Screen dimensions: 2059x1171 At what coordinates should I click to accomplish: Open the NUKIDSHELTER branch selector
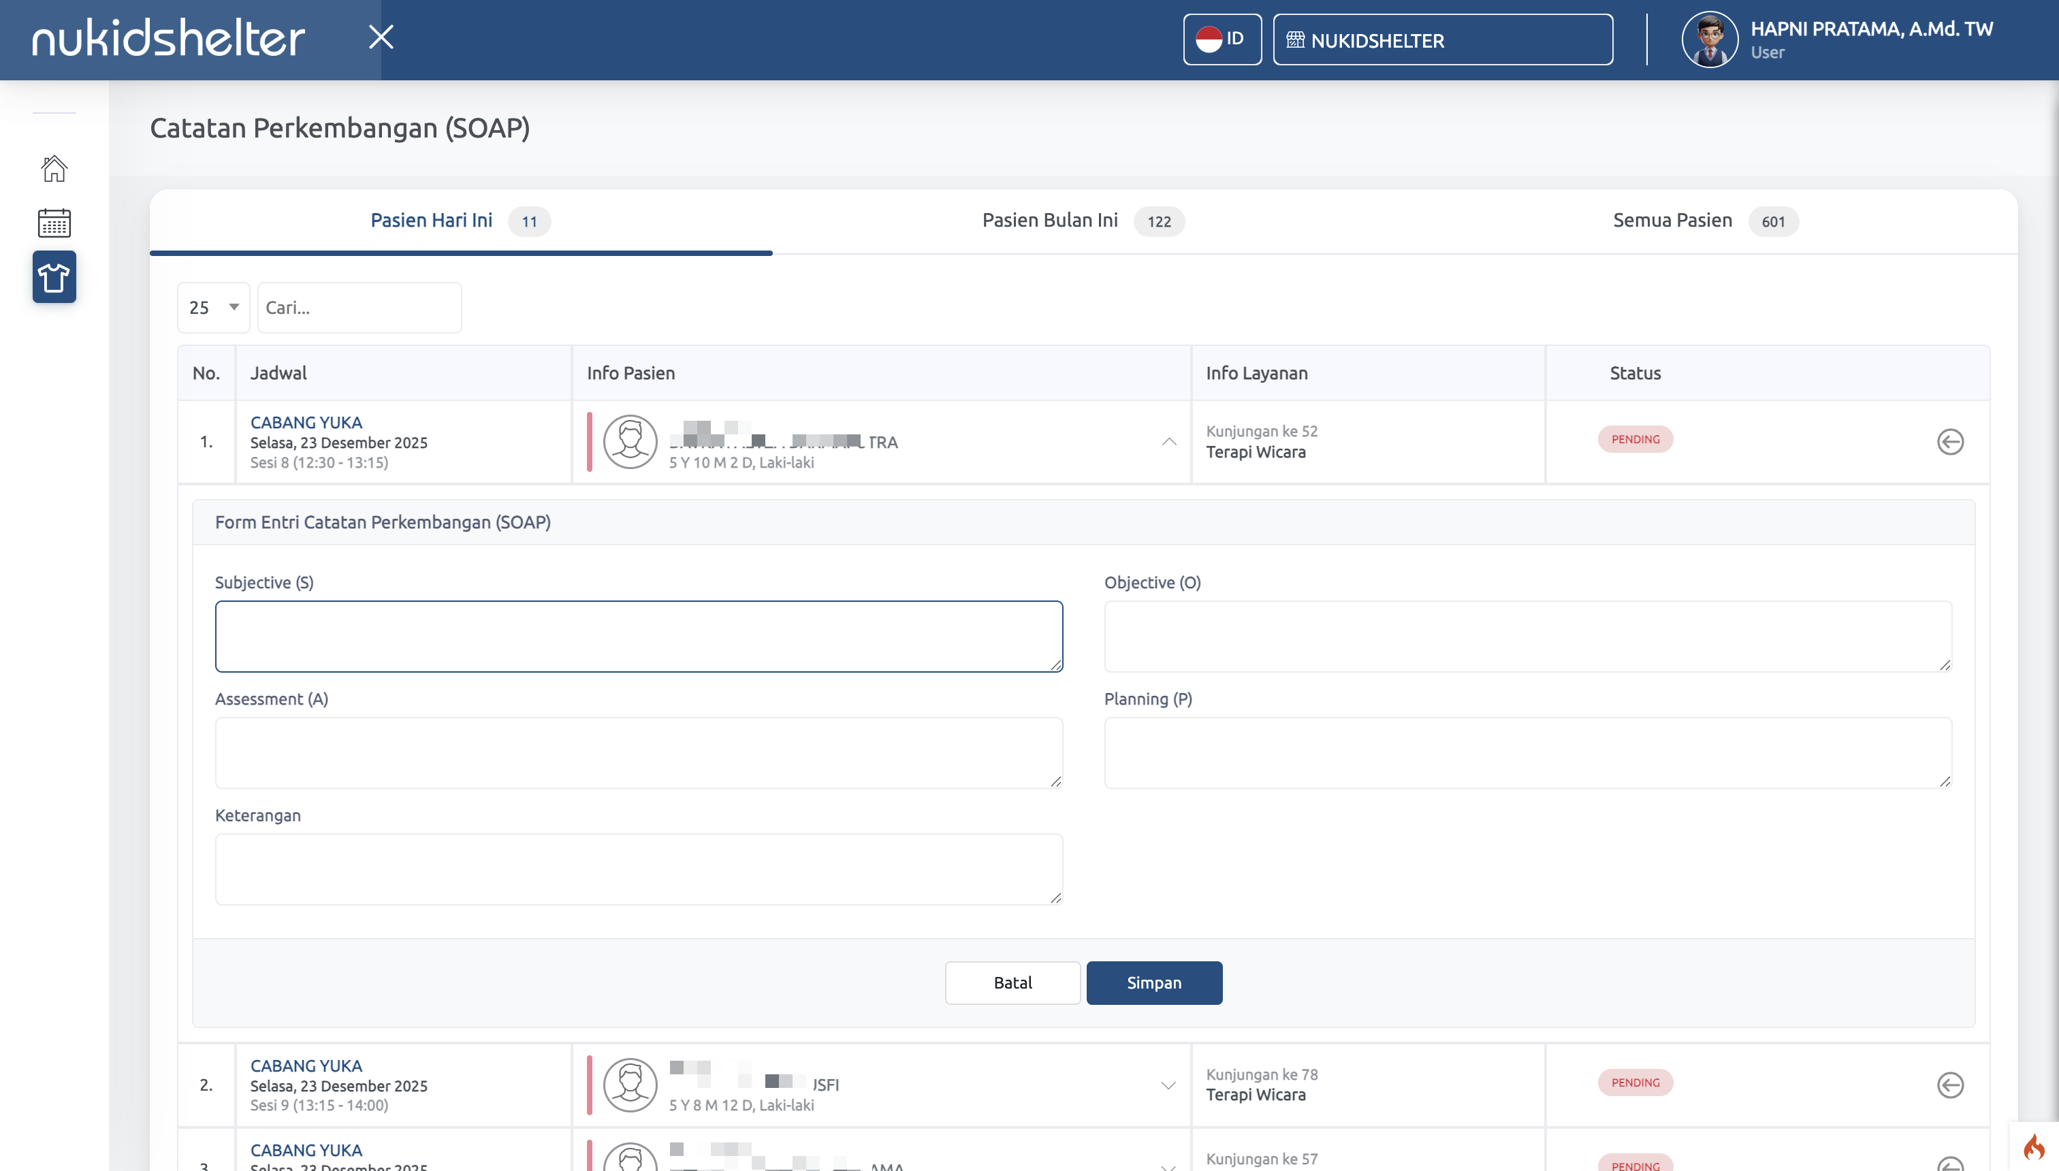pos(1442,39)
